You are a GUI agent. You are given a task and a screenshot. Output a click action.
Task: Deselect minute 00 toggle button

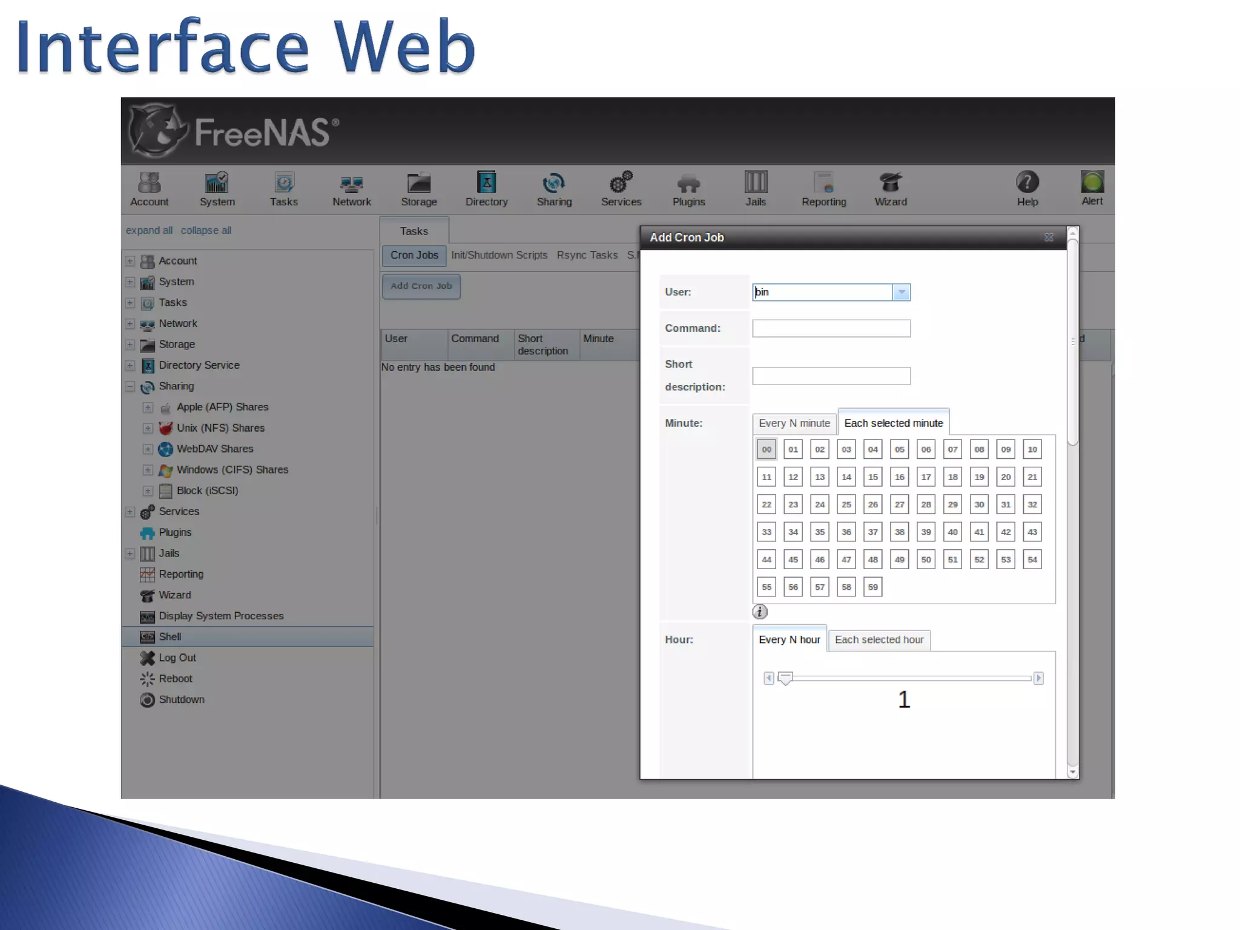[767, 449]
